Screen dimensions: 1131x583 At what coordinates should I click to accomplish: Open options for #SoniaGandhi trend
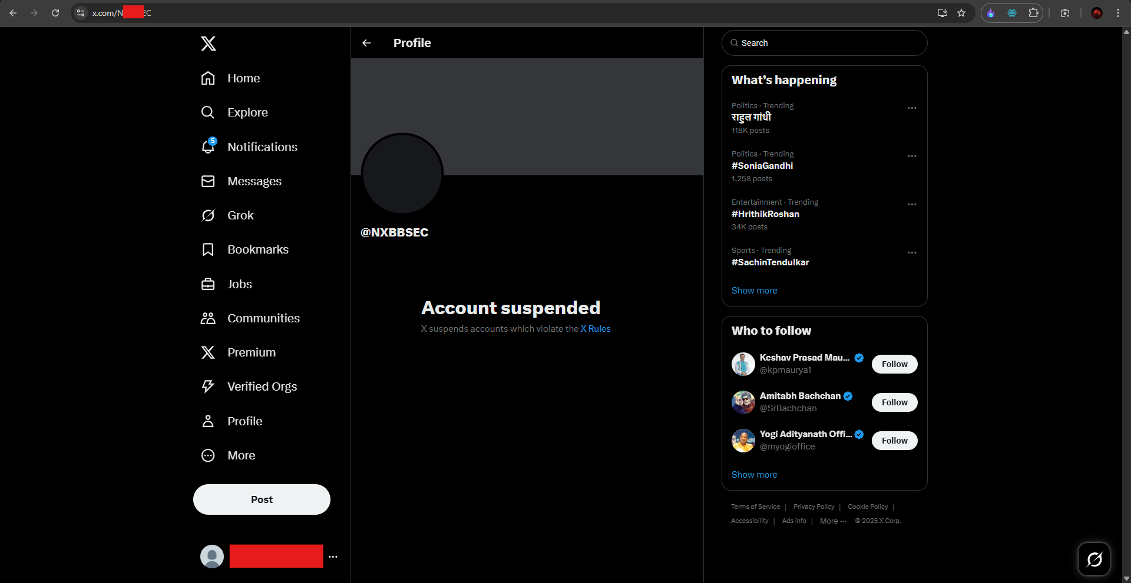[912, 156]
